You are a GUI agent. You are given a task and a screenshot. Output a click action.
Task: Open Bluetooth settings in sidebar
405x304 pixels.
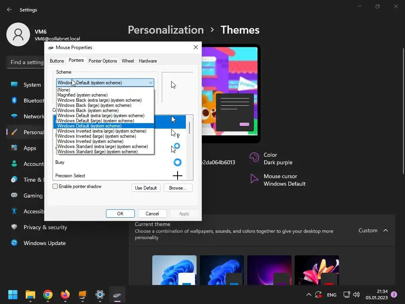click(26, 101)
